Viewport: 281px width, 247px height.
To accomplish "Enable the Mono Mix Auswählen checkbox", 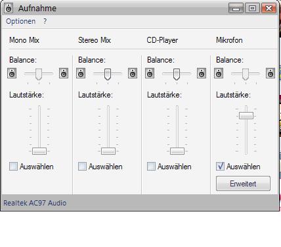I will point(13,166).
